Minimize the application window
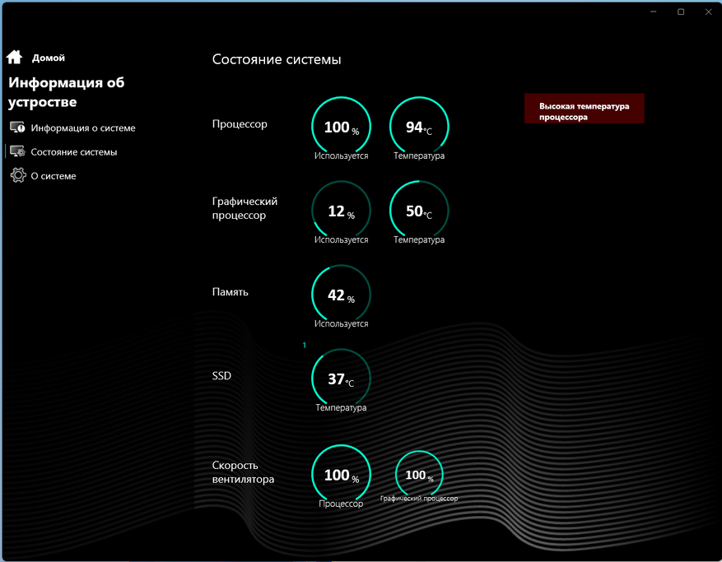722x562 pixels. [654, 12]
